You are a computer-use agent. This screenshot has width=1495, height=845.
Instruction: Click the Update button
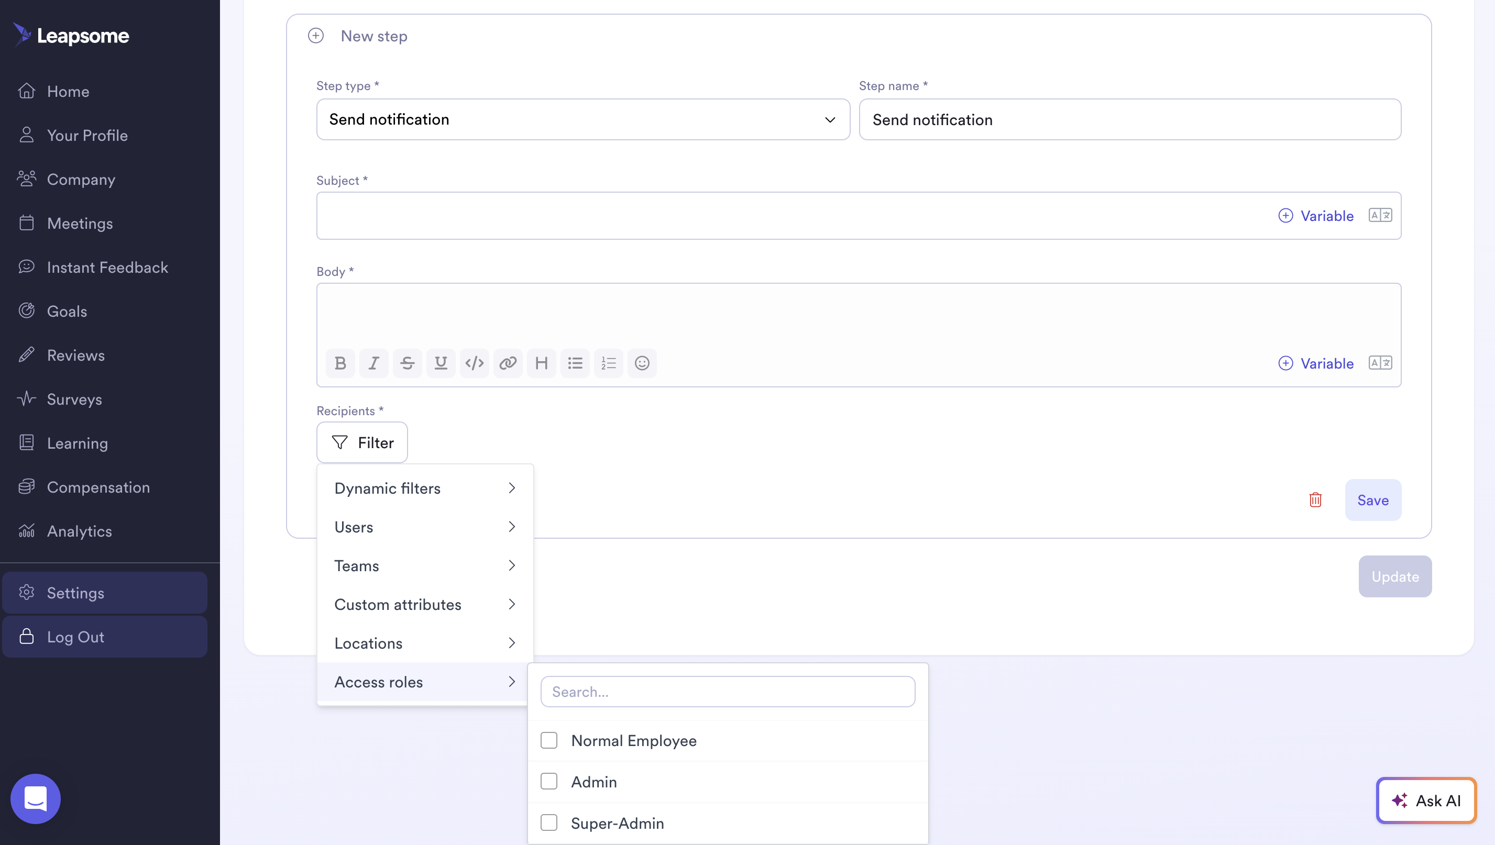[x=1395, y=576]
